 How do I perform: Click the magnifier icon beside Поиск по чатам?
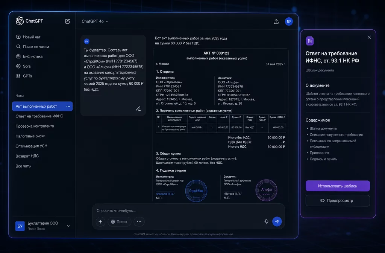click(18, 46)
